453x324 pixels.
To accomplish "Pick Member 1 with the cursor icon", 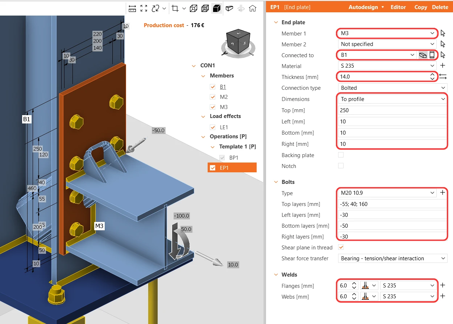I will pyautogui.click(x=442, y=33).
